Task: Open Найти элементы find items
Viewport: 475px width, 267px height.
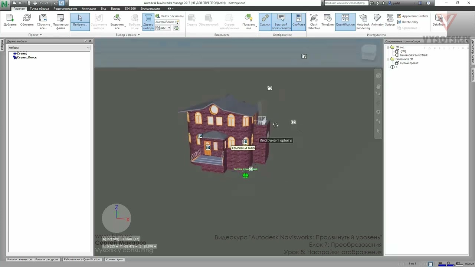Action: point(169,16)
